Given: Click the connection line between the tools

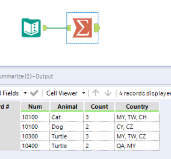Looking at the screenshot, I should (x=57, y=28).
